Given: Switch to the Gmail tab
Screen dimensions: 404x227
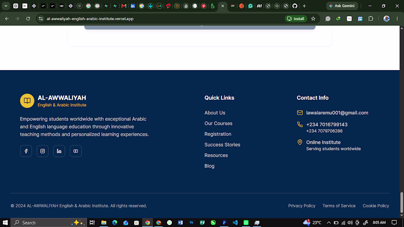Looking at the screenshot, I should click(x=124, y=6).
